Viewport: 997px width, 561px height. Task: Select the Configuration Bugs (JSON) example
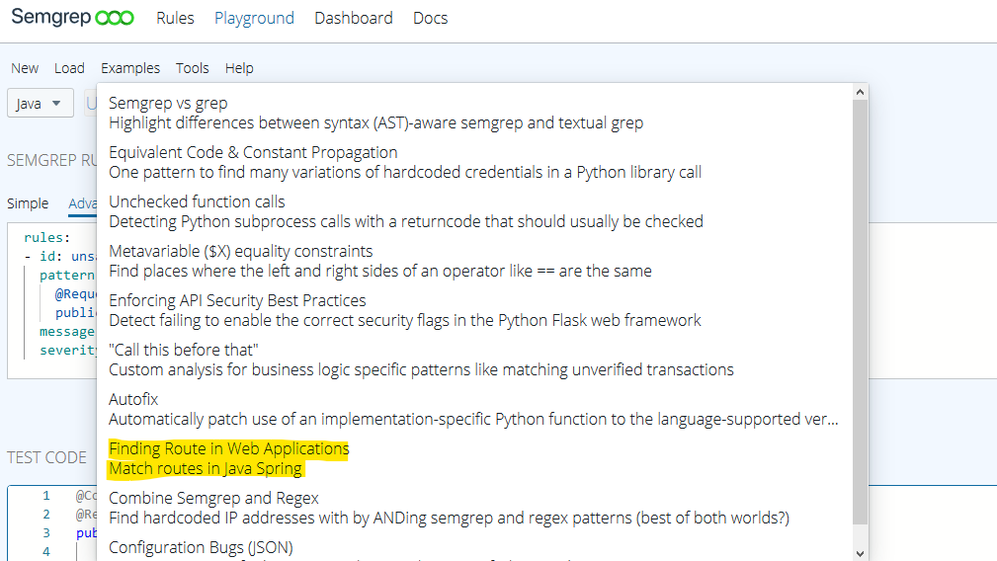(x=201, y=547)
